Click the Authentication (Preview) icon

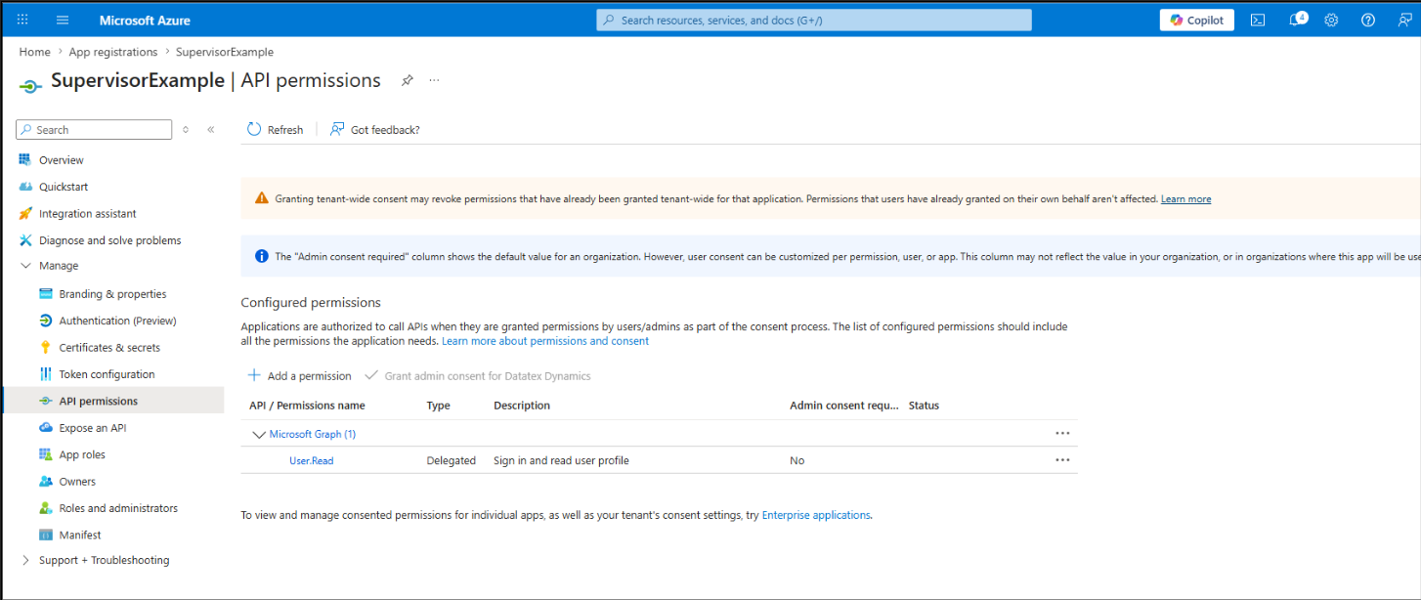click(x=45, y=321)
